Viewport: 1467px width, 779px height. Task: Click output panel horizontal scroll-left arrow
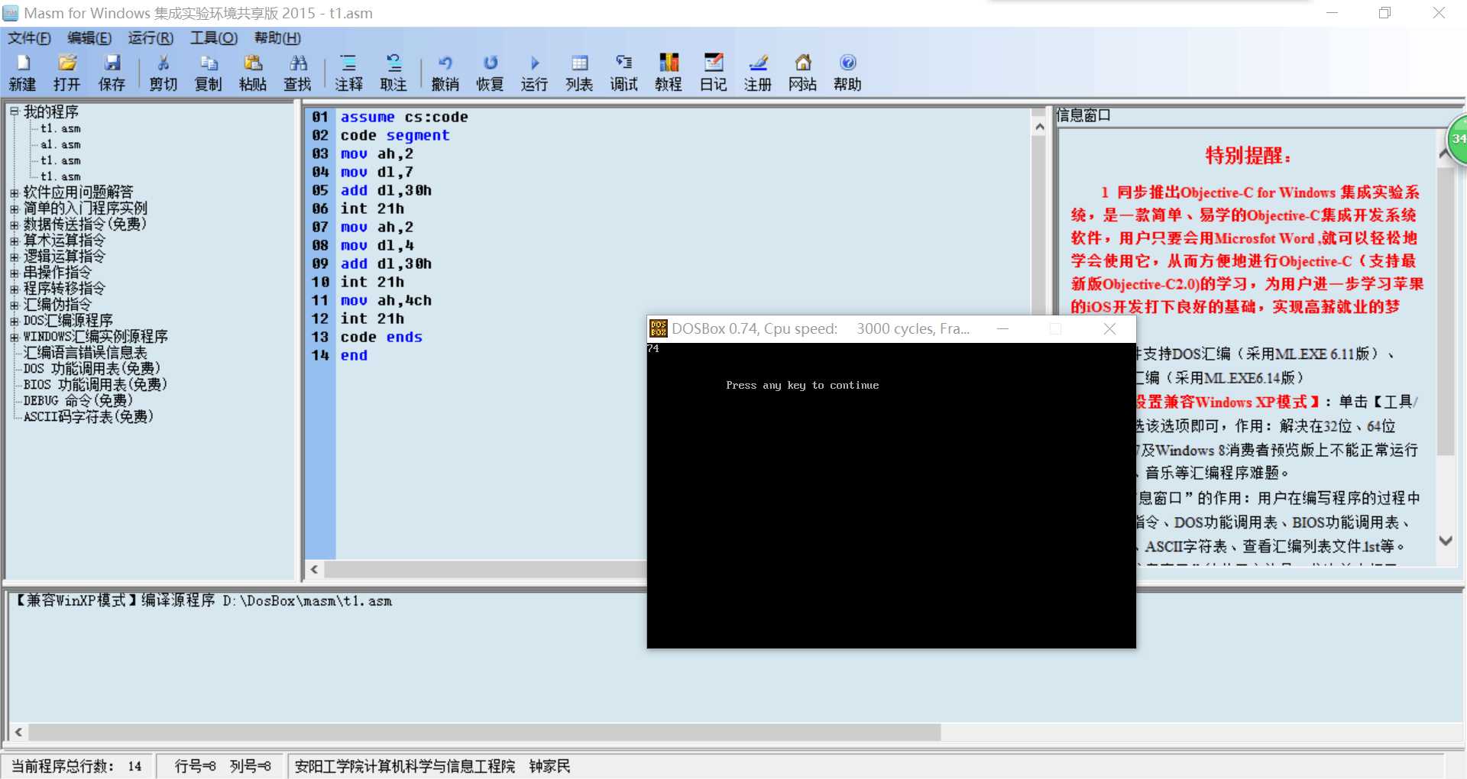tap(18, 732)
